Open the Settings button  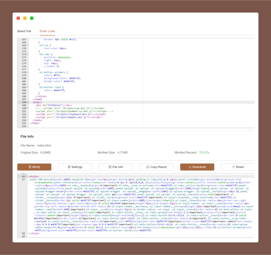75,167
